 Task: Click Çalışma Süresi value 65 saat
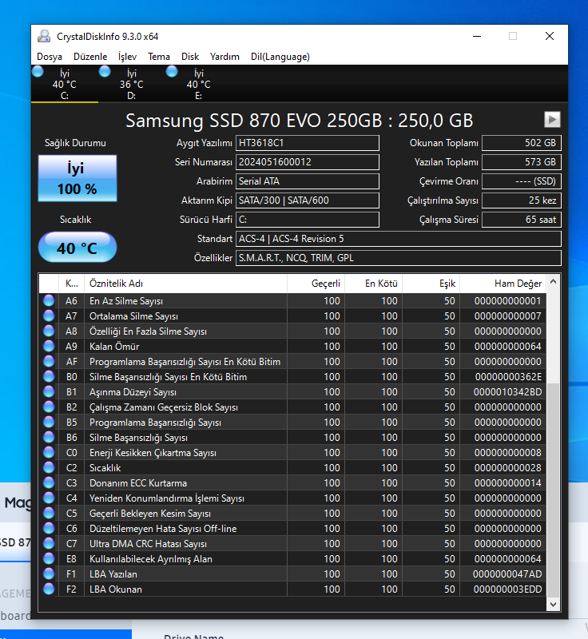tap(522, 220)
